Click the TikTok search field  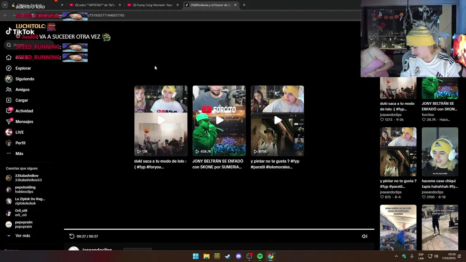pos(29,45)
